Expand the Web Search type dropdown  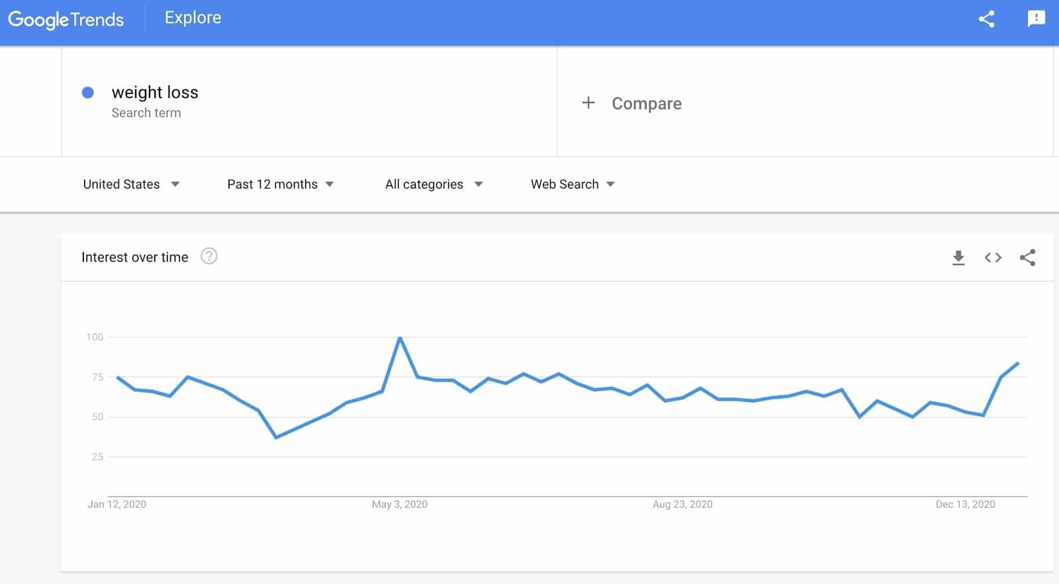pyautogui.click(x=573, y=184)
